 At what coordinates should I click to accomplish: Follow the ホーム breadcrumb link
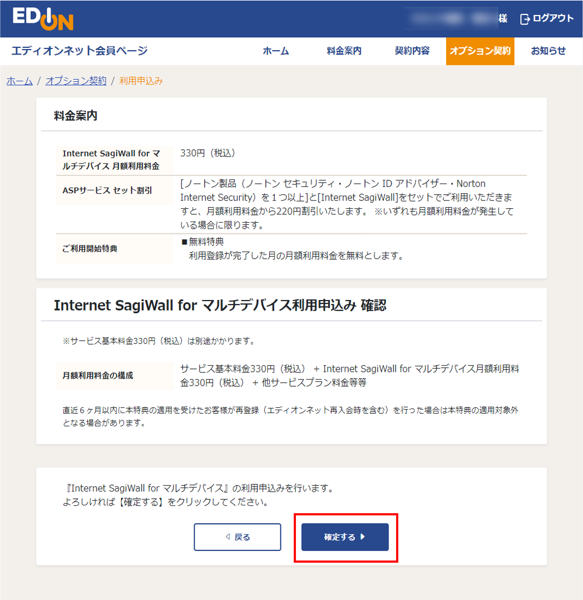19,81
